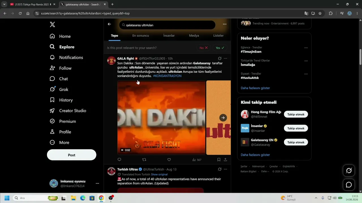Show more suggestions under Kimi takip etmeli

255,155
